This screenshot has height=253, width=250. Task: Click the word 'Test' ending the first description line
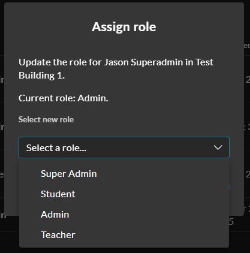tap(204, 62)
